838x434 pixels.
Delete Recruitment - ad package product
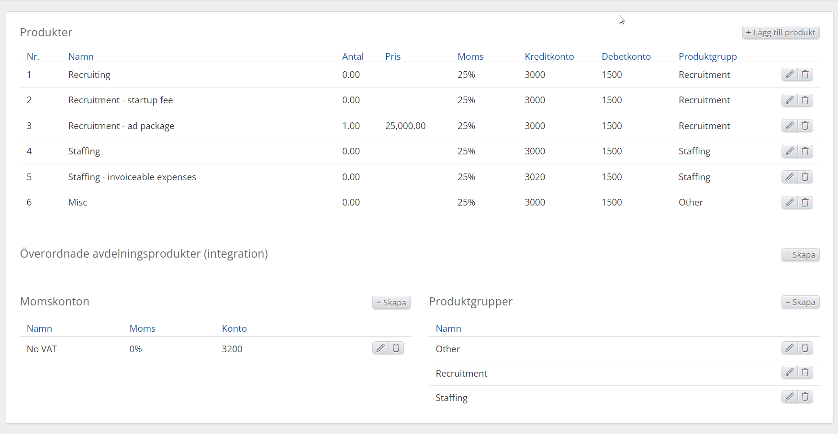coord(805,126)
